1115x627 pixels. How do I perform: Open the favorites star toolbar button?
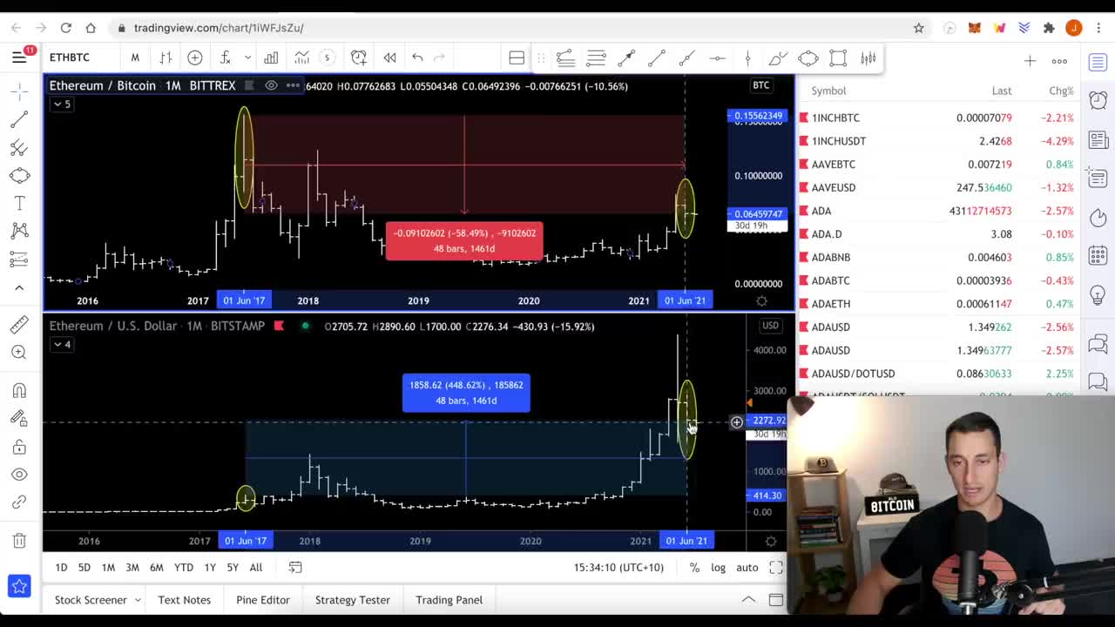pyautogui.click(x=19, y=586)
